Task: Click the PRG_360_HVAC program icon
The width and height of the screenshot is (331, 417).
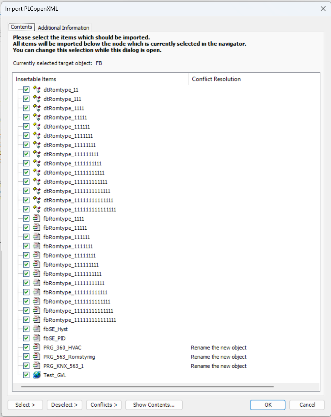Action: (36, 347)
